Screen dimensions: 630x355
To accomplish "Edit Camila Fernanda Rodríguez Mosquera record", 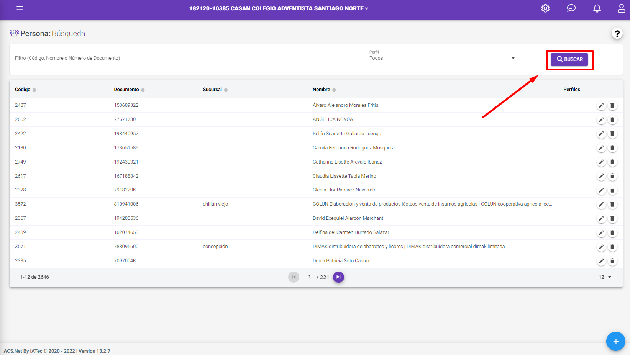I will coord(601,148).
